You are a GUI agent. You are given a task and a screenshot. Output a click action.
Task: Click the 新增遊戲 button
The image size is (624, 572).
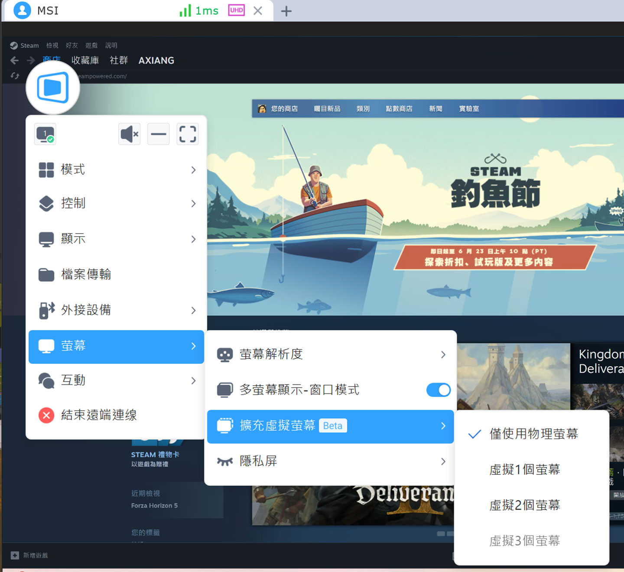[29, 555]
